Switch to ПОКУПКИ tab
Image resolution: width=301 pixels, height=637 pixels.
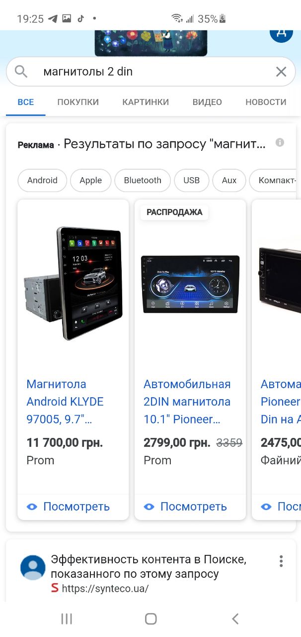(x=78, y=102)
